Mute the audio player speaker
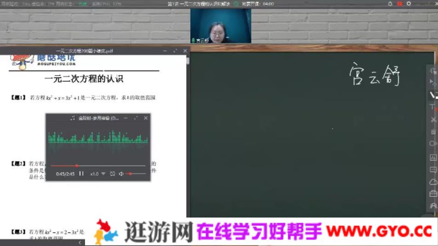The height and width of the screenshot is (246, 438). [121, 174]
